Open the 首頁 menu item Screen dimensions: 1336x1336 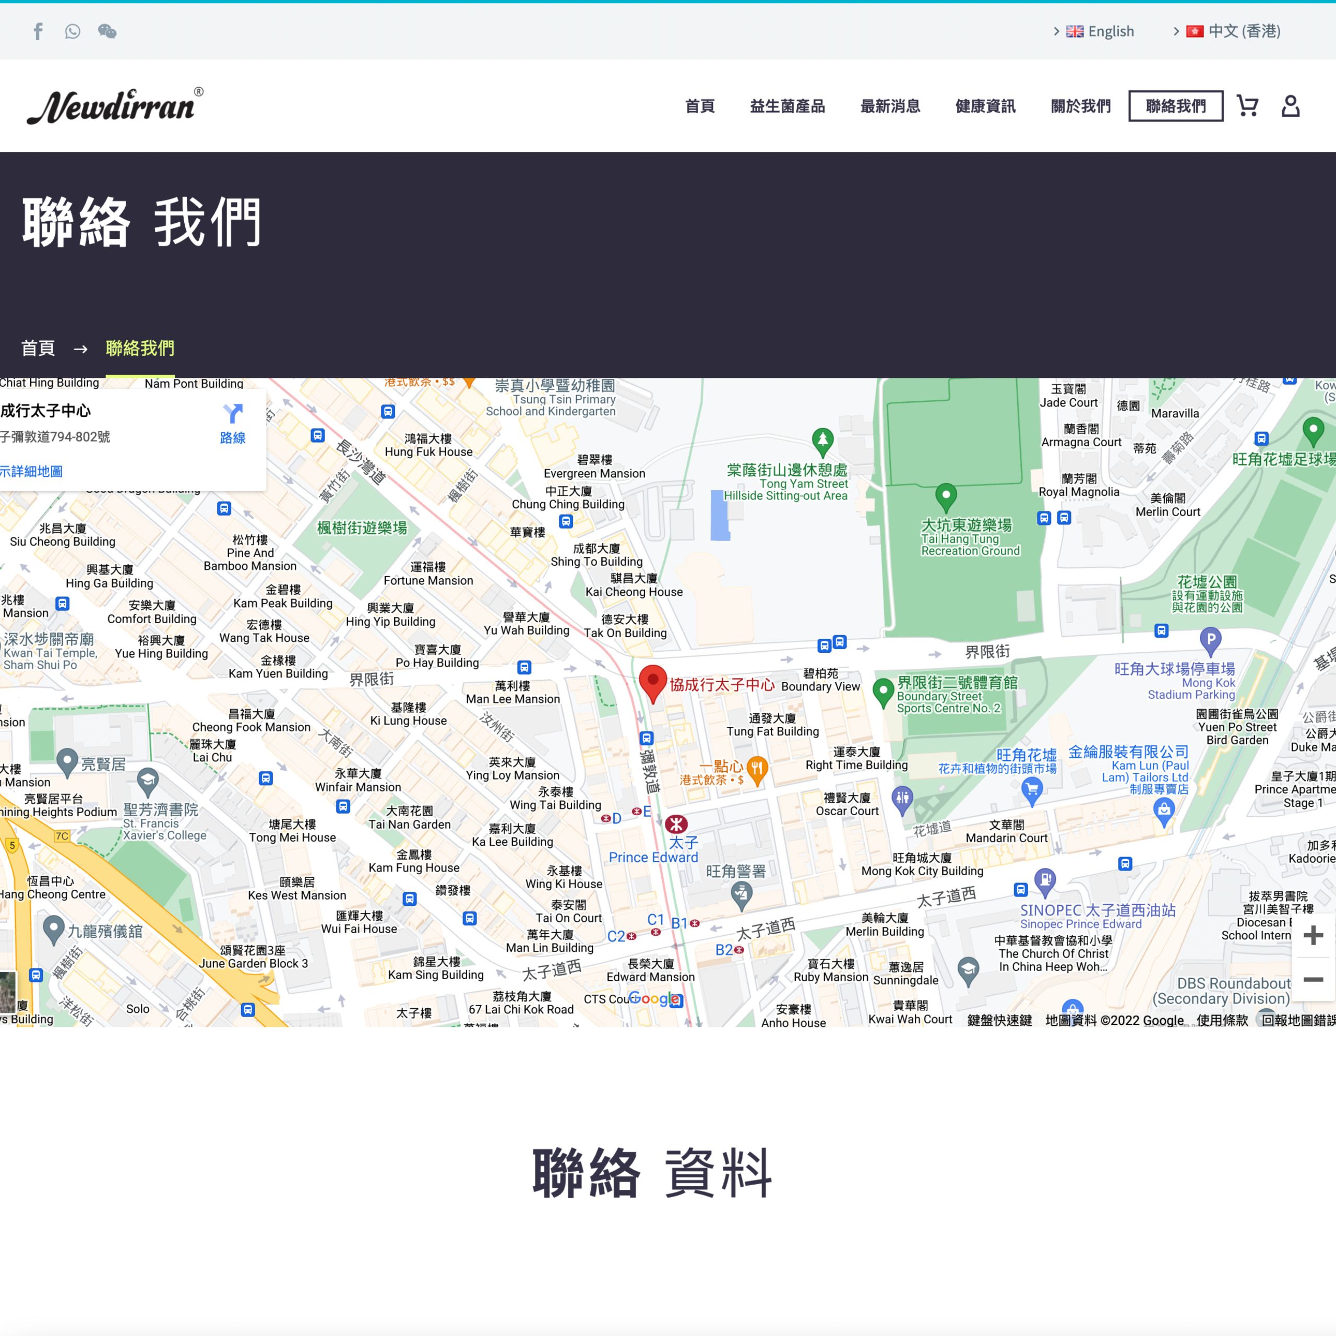click(x=699, y=106)
